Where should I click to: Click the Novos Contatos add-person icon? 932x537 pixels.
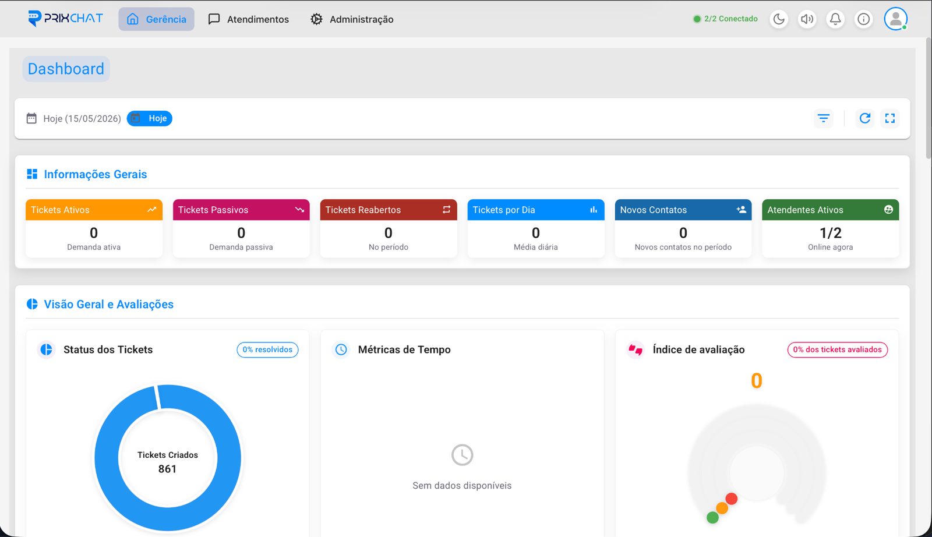742,210
